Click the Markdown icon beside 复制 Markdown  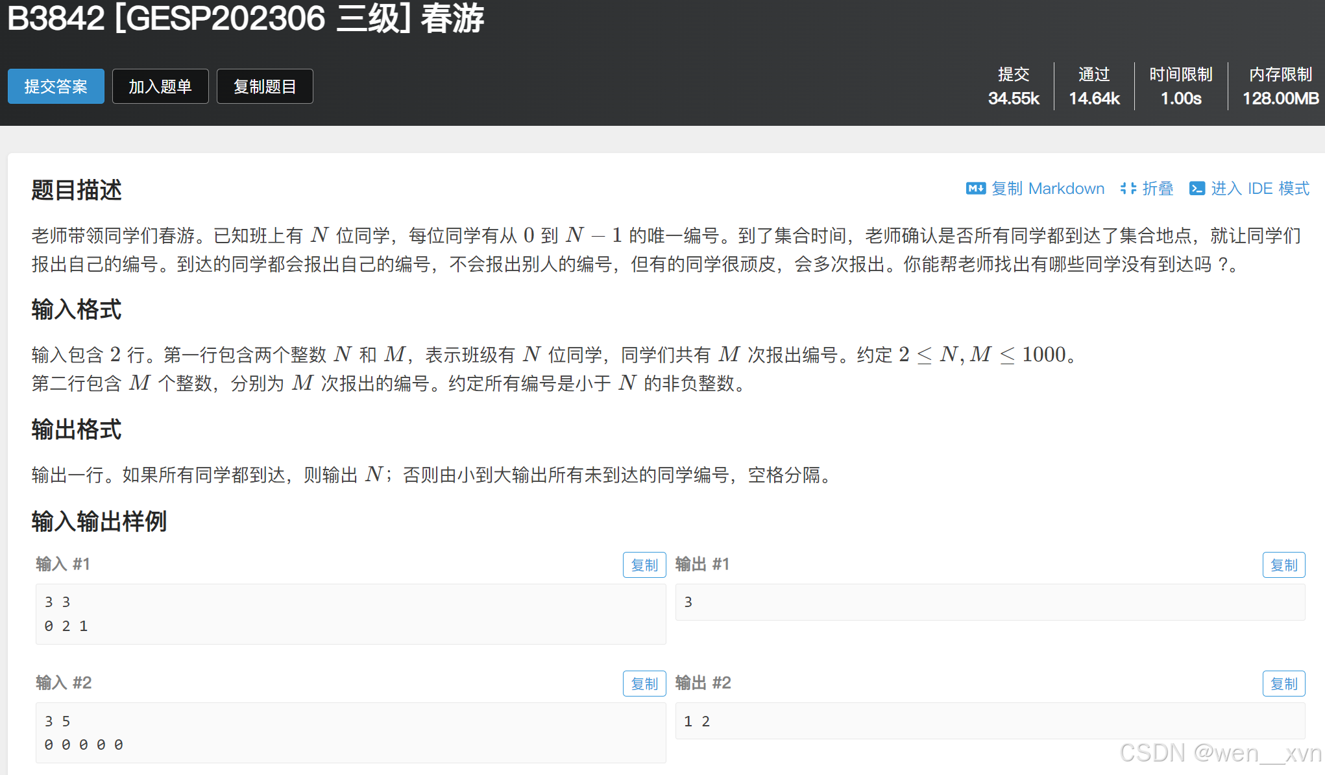(x=975, y=189)
